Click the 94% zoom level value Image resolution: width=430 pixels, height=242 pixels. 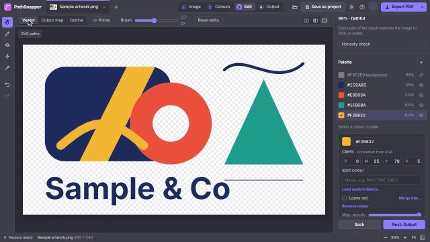(395, 237)
